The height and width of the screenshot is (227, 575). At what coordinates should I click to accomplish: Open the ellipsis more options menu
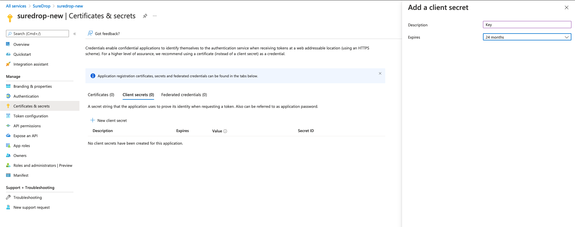pyautogui.click(x=155, y=16)
